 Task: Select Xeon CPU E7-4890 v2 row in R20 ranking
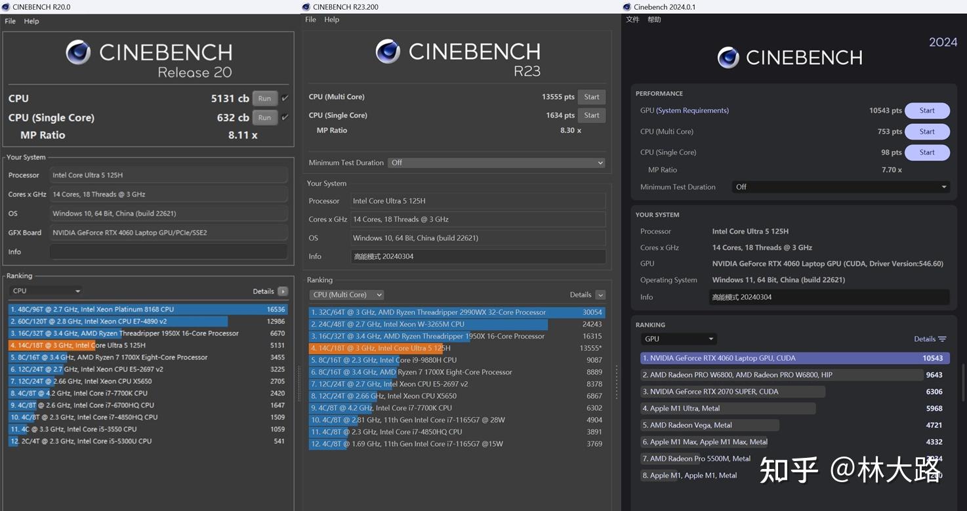(x=148, y=321)
